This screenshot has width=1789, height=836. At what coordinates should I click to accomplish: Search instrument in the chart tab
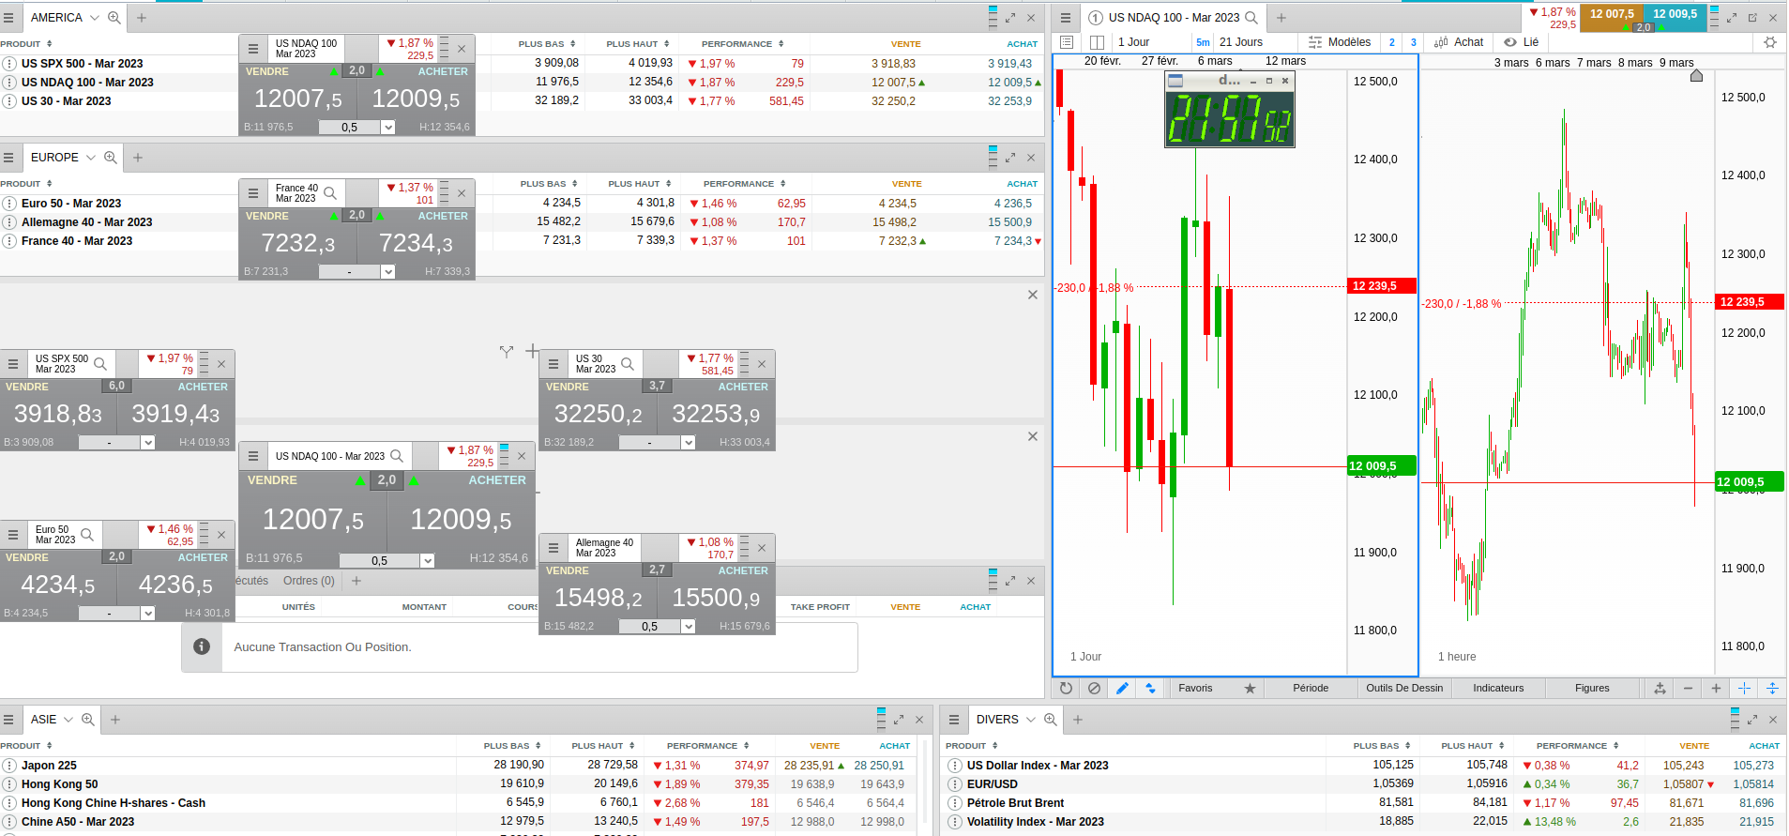[x=1251, y=18]
